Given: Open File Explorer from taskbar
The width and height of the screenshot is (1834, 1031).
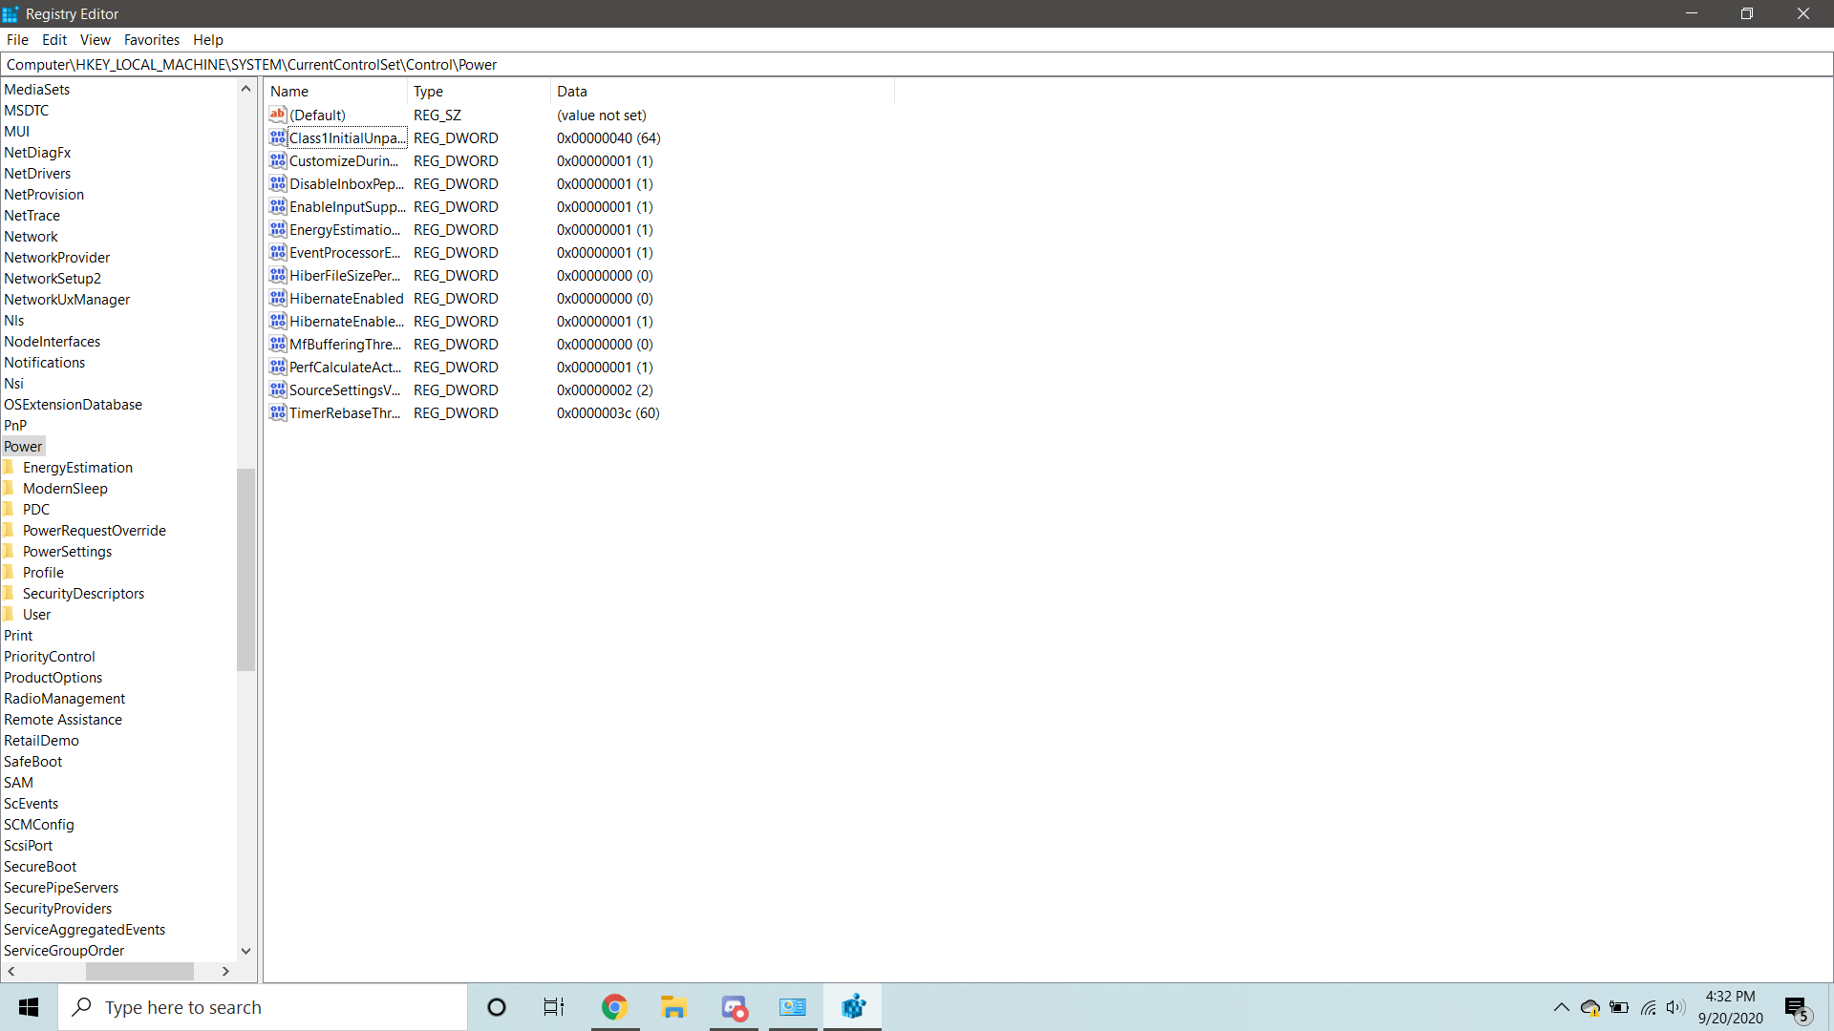Looking at the screenshot, I should coord(673,1007).
